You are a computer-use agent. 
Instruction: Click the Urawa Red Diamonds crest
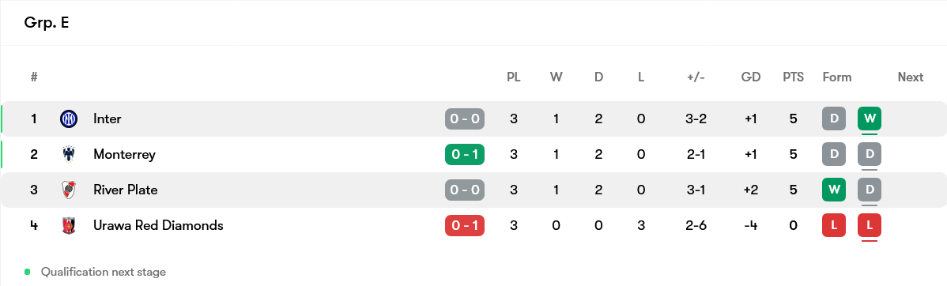pyautogui.click(x=69, y=226)
